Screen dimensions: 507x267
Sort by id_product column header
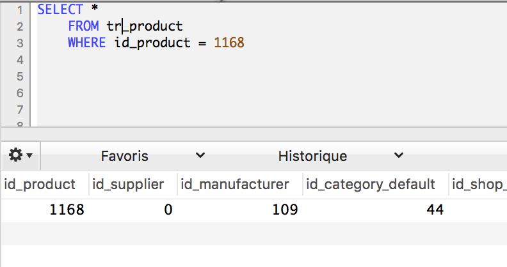[x=40, y=185]
